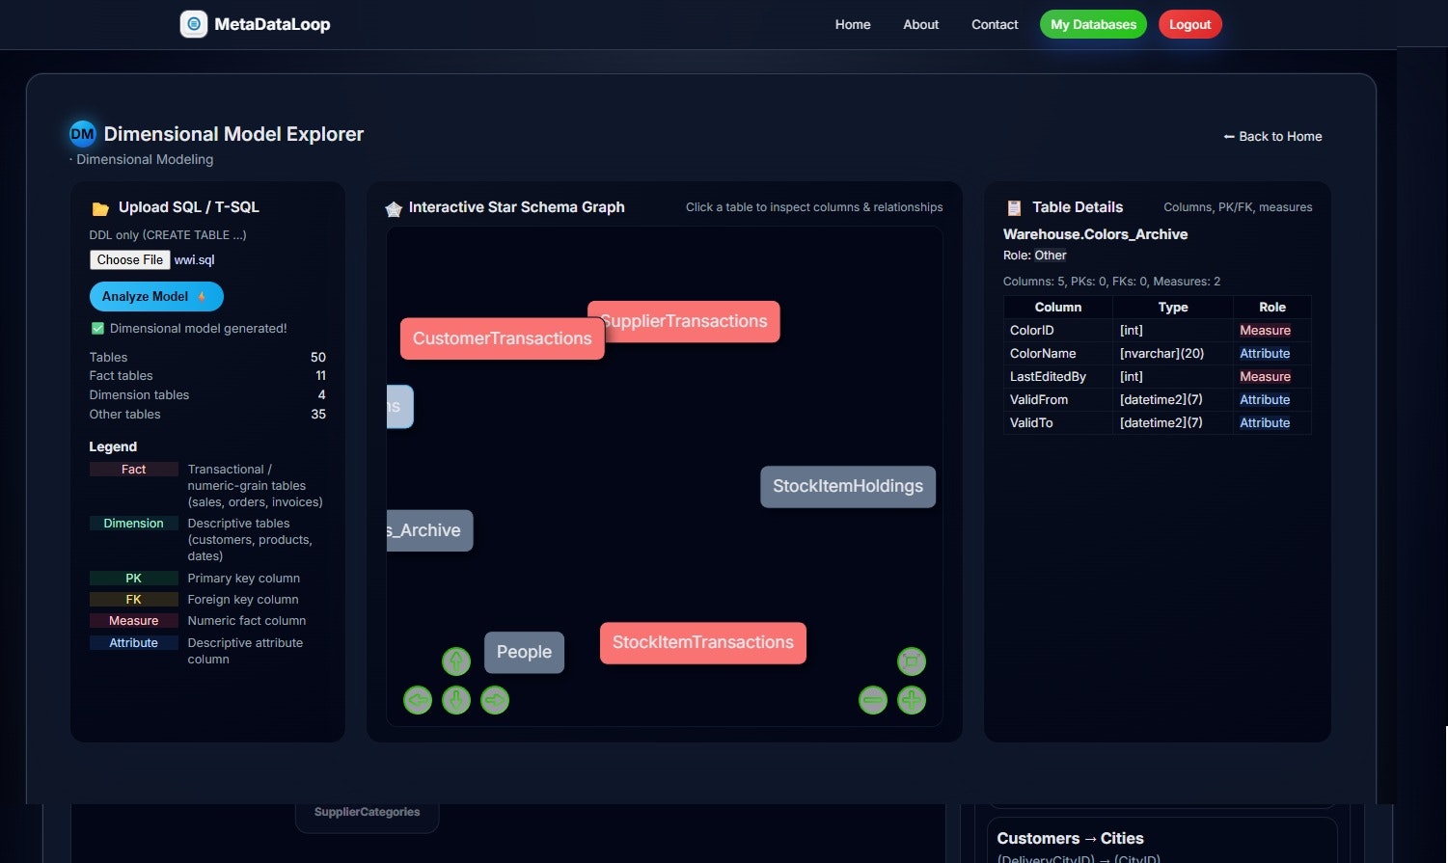The width and height of the screenshot is (1448, 863).
Task: Select the StockItemHoldings table node
Action: point(847,486)
